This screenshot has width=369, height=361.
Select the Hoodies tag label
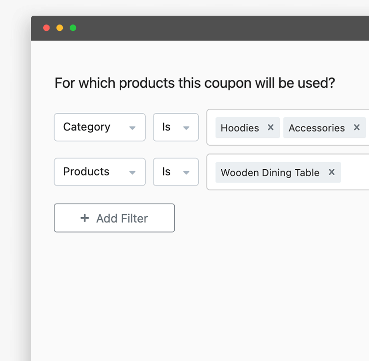click(239, 128)
